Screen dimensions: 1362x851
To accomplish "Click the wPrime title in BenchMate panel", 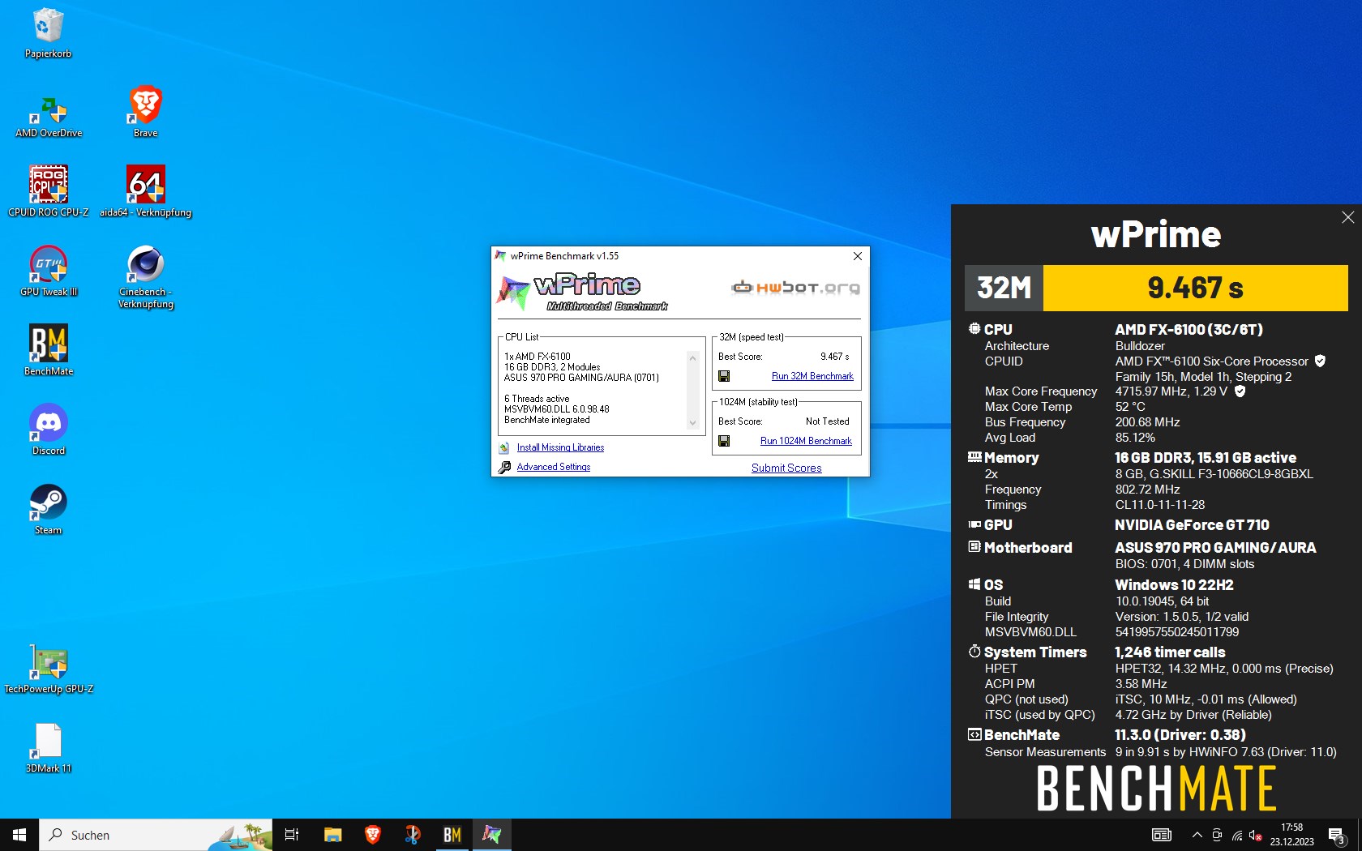I will point(1156,234).
